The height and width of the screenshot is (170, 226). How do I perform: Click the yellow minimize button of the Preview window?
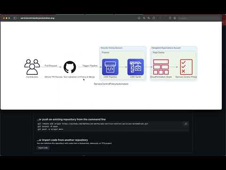point(7,18)
